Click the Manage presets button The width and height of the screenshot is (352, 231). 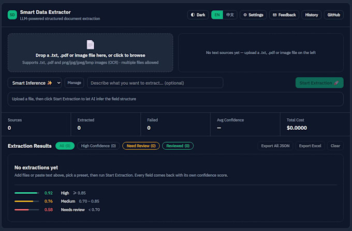tap(75, 83)
